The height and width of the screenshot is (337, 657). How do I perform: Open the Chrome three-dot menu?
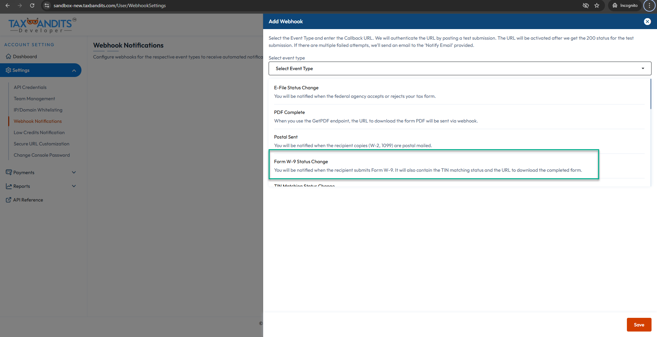pyautogui.click(x=649, y=5)
